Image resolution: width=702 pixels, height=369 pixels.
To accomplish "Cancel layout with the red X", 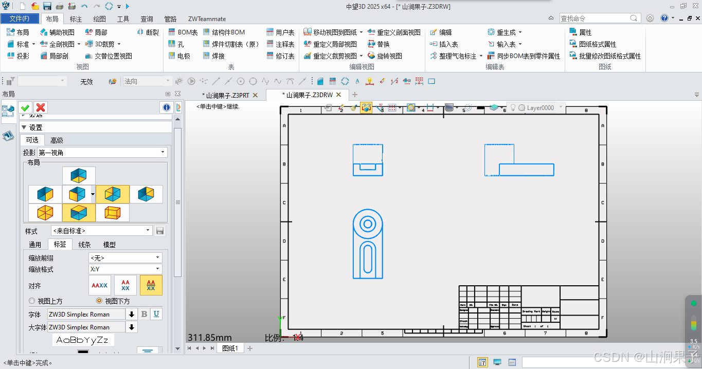I will tap(41, 107).
